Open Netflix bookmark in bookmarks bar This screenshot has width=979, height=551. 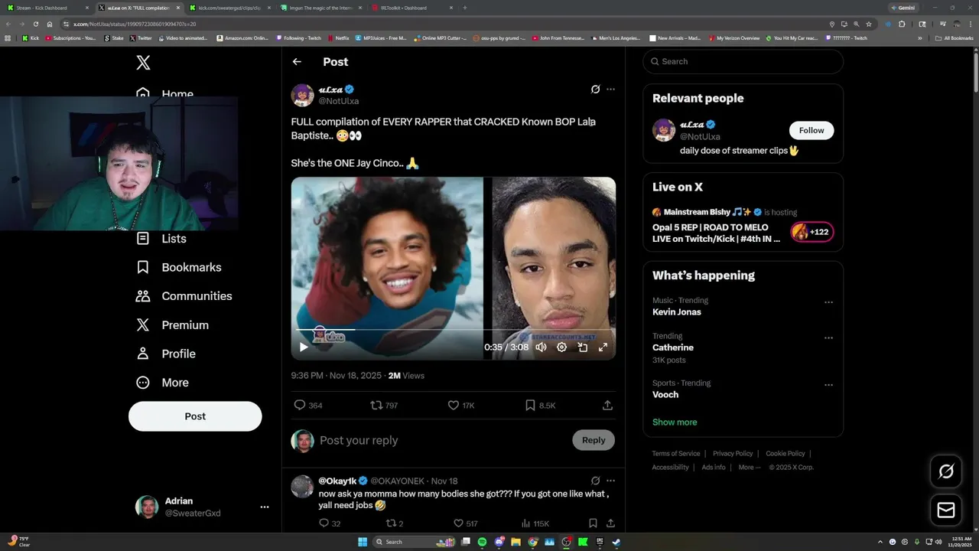click(x=338, y=37)
